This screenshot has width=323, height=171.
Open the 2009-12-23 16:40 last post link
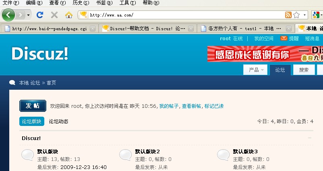[83, 167]
